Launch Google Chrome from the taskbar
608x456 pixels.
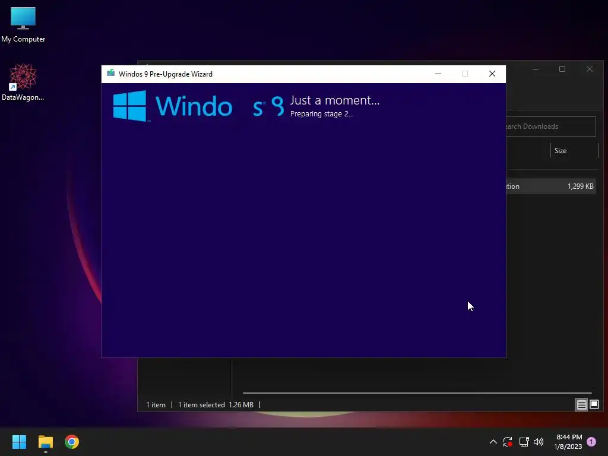tap(72, 442)
